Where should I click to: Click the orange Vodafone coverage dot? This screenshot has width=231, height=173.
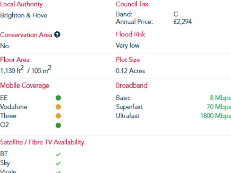coord(58,107)
